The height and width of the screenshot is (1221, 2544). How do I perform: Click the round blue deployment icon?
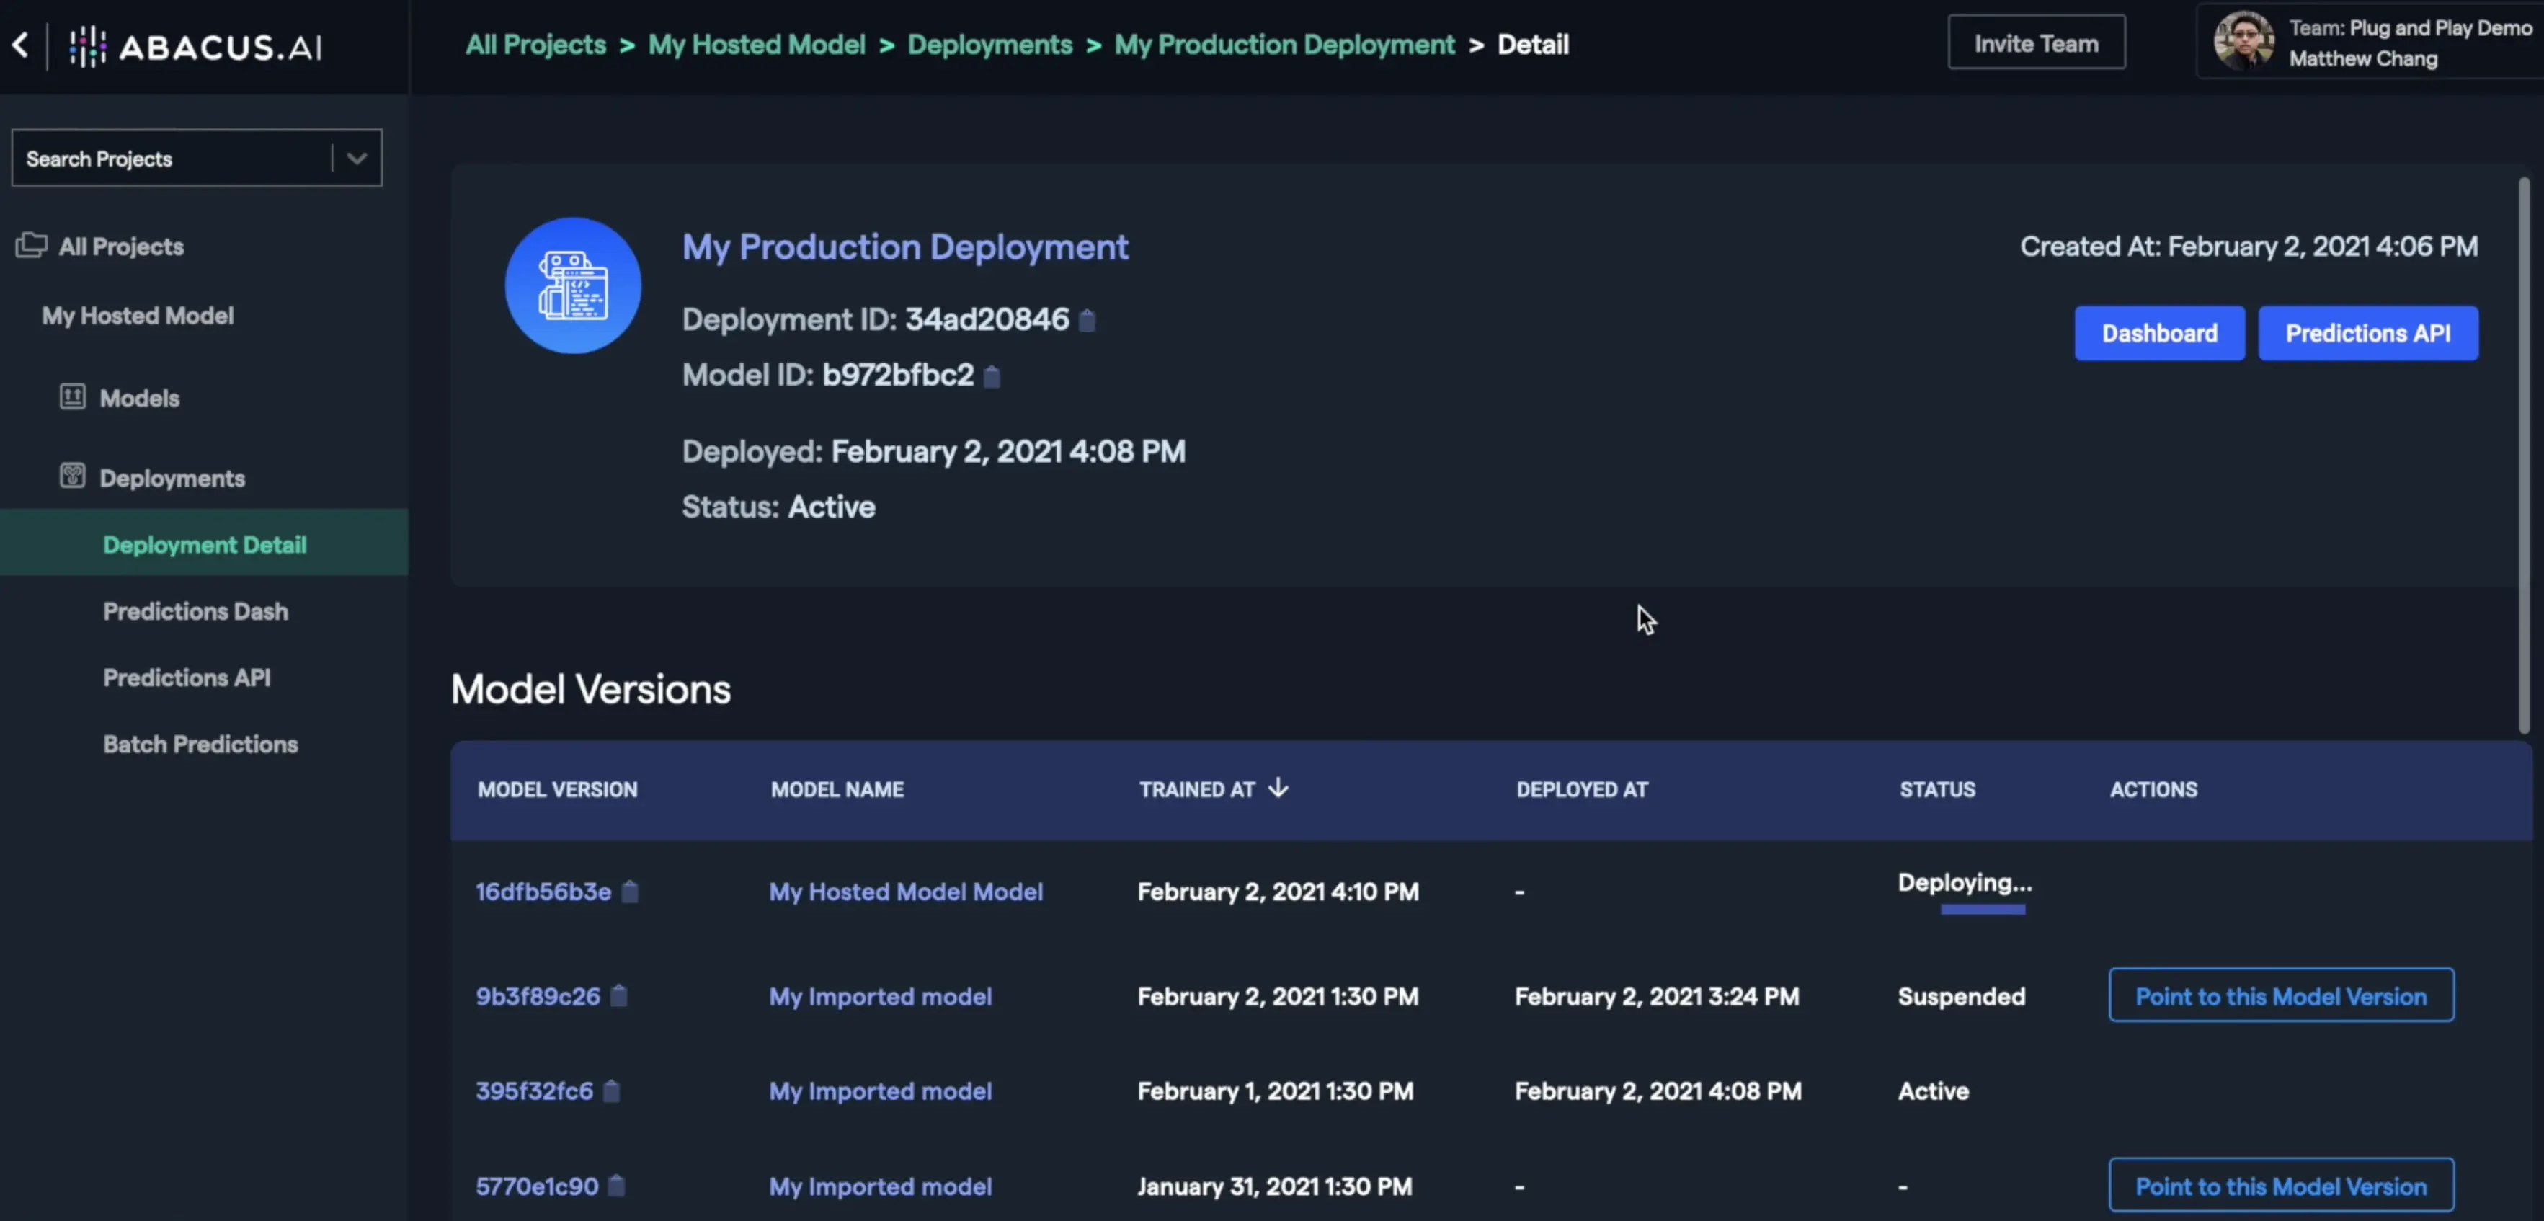(573, 285)
